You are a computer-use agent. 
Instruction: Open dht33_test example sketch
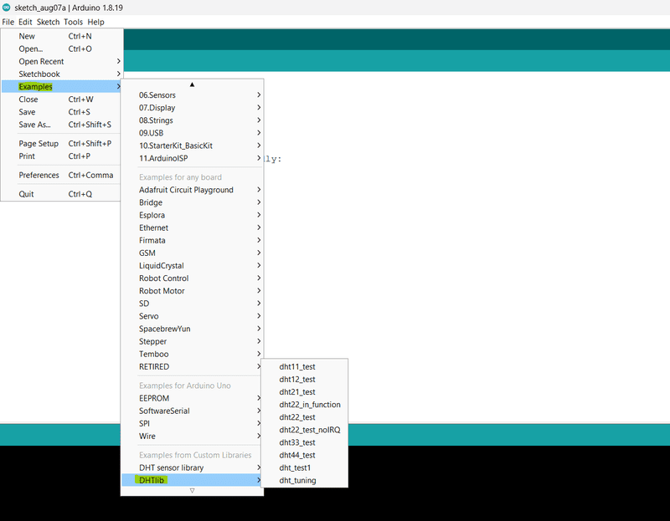pos(304,442)
